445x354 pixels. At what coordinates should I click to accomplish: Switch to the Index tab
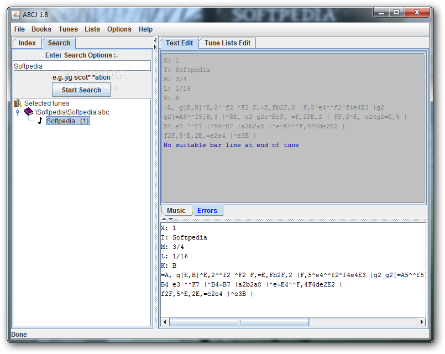27,43
